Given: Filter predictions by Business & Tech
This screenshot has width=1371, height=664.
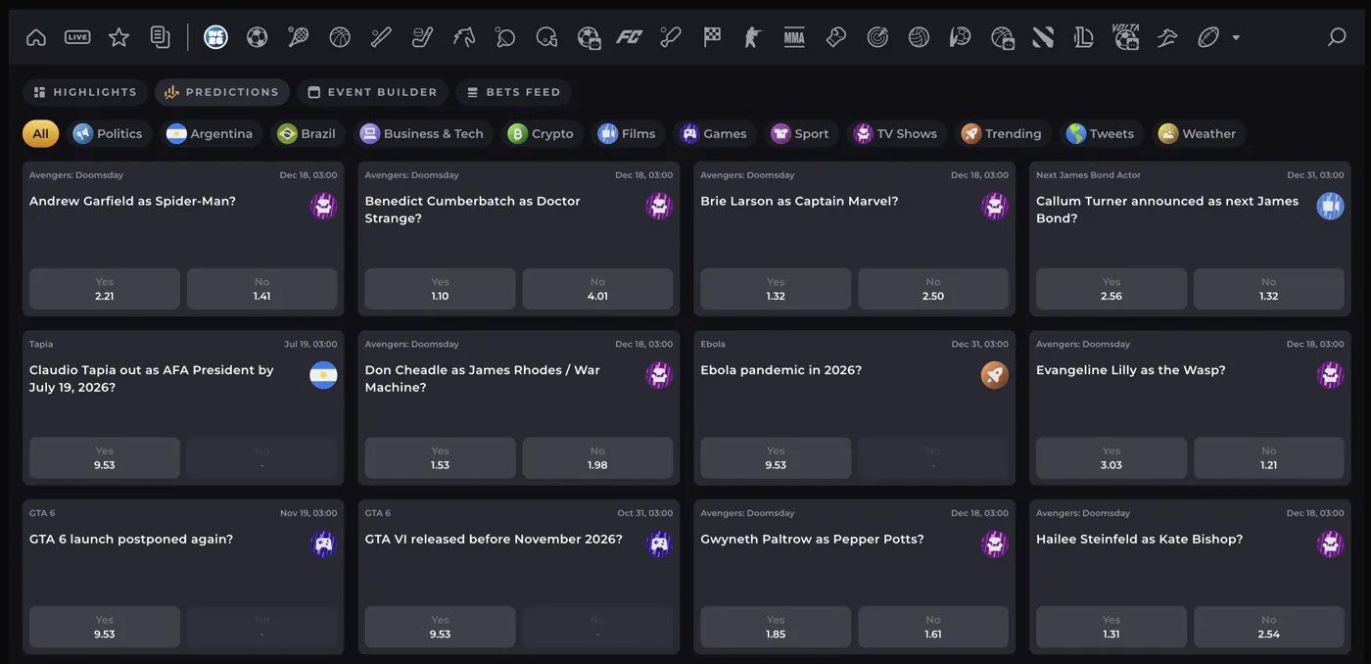Looking at the screenshot, I should pos(423,133).
